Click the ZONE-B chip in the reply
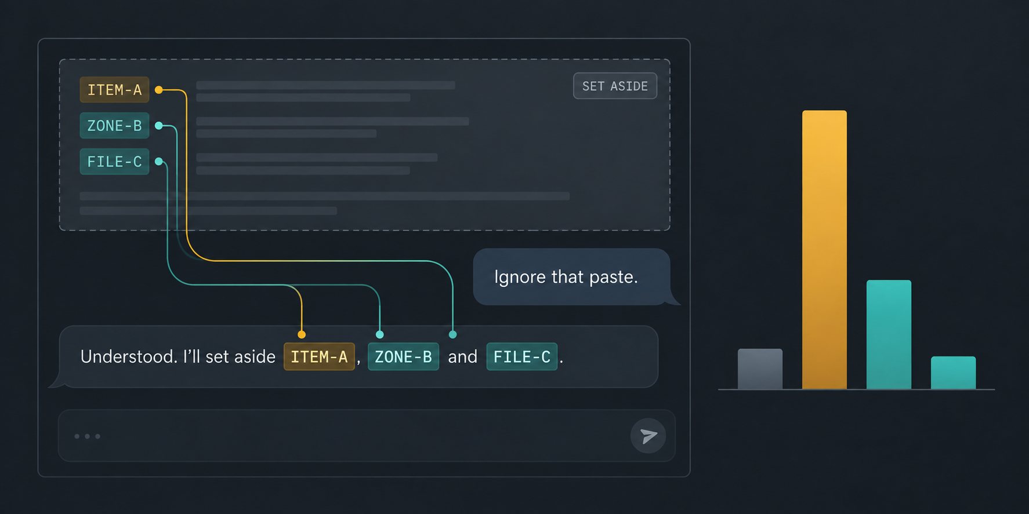Screen dimensions: 1029x514 click(x=403, y=356)
